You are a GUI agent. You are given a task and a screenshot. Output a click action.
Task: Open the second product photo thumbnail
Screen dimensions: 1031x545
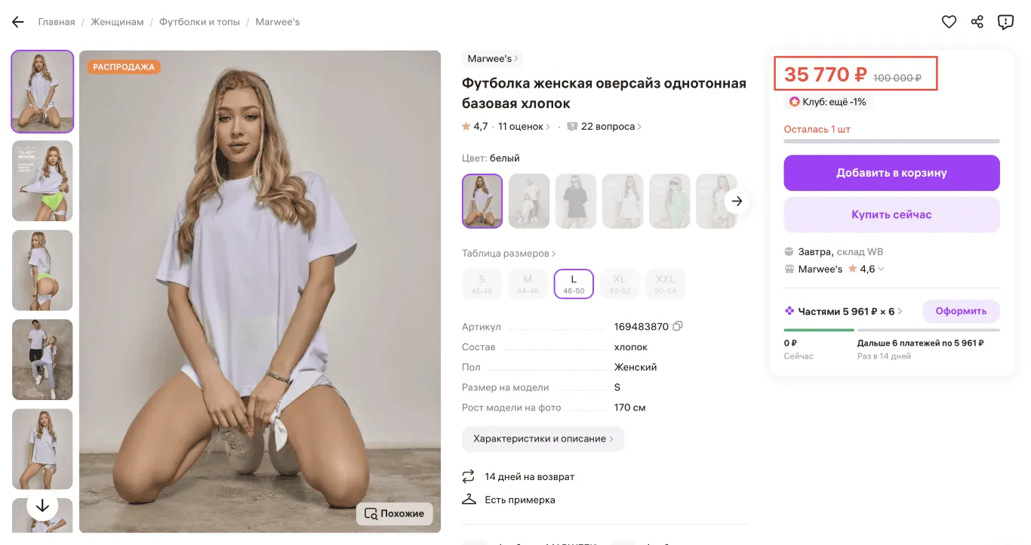(x=42, y=181)
